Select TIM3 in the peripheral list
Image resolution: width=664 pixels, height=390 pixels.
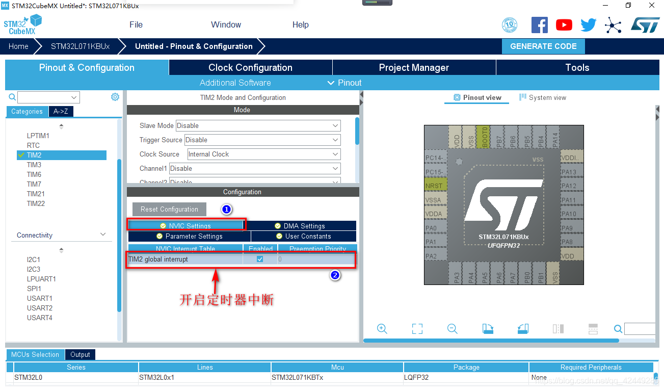click(34, 165)
